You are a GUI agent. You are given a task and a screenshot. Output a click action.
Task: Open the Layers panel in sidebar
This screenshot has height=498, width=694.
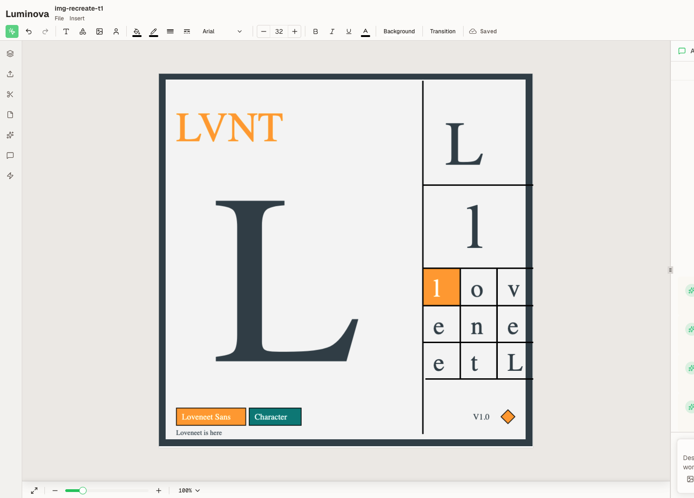10,54
